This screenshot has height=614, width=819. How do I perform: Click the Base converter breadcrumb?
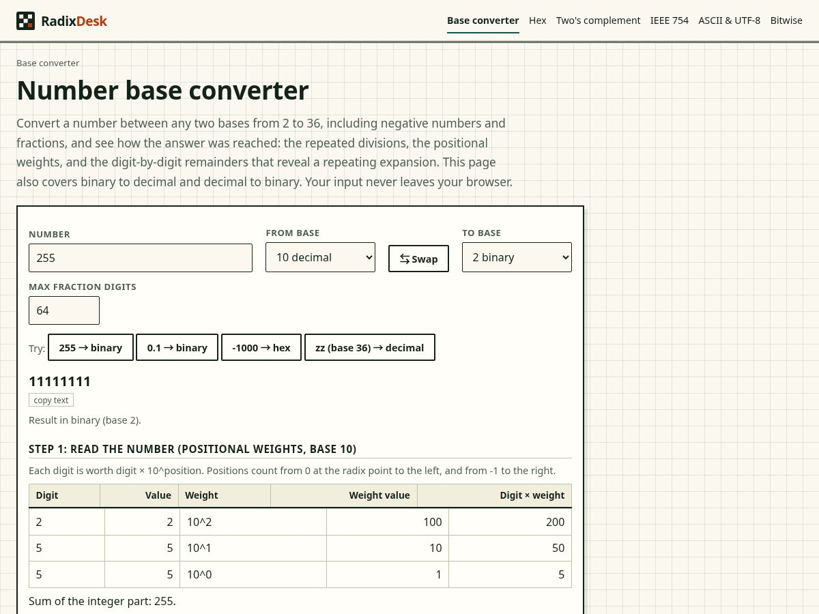click(x=48, y=63)
